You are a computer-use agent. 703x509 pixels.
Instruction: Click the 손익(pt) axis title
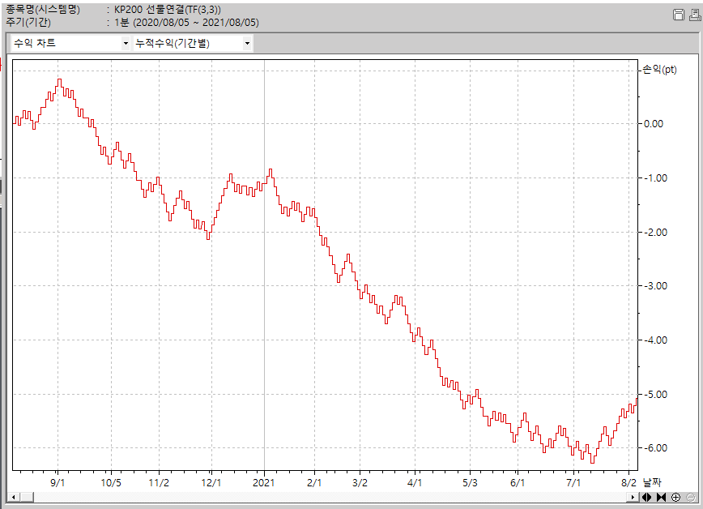point(659,70)
